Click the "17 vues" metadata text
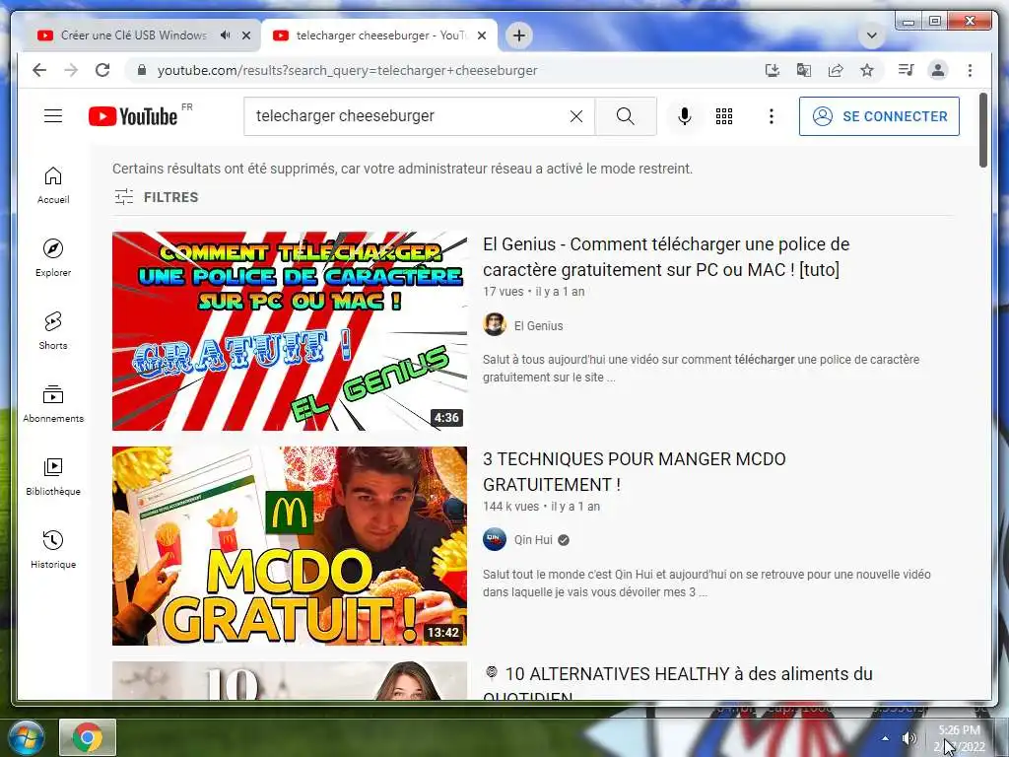Viewport: 1009px width, 757px height. 504,291
